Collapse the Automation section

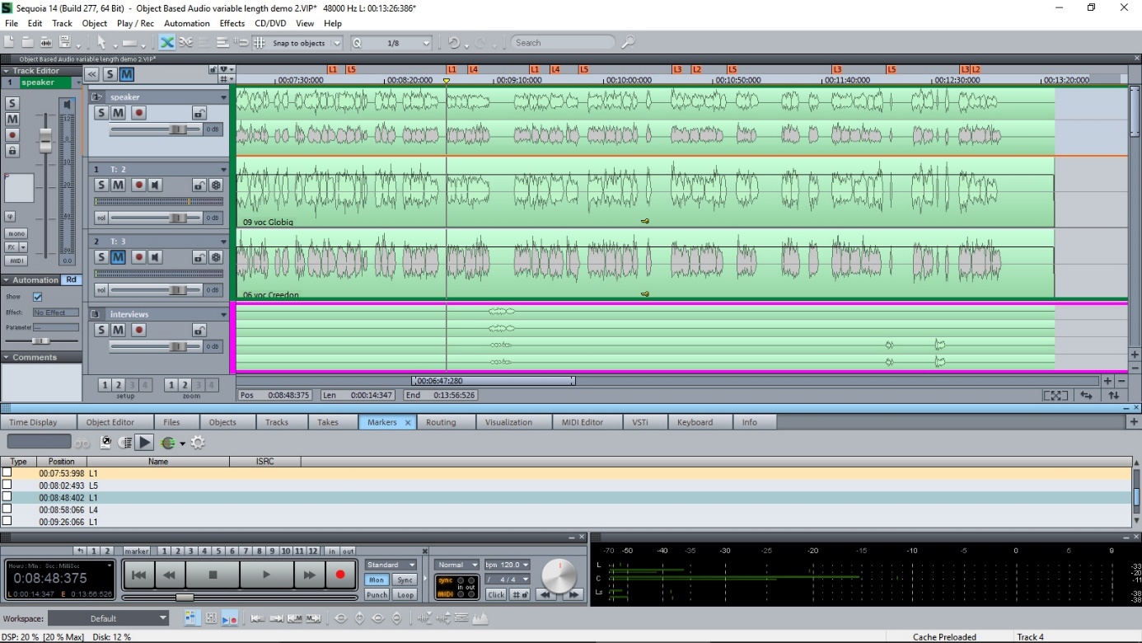(x=5, y=279)
